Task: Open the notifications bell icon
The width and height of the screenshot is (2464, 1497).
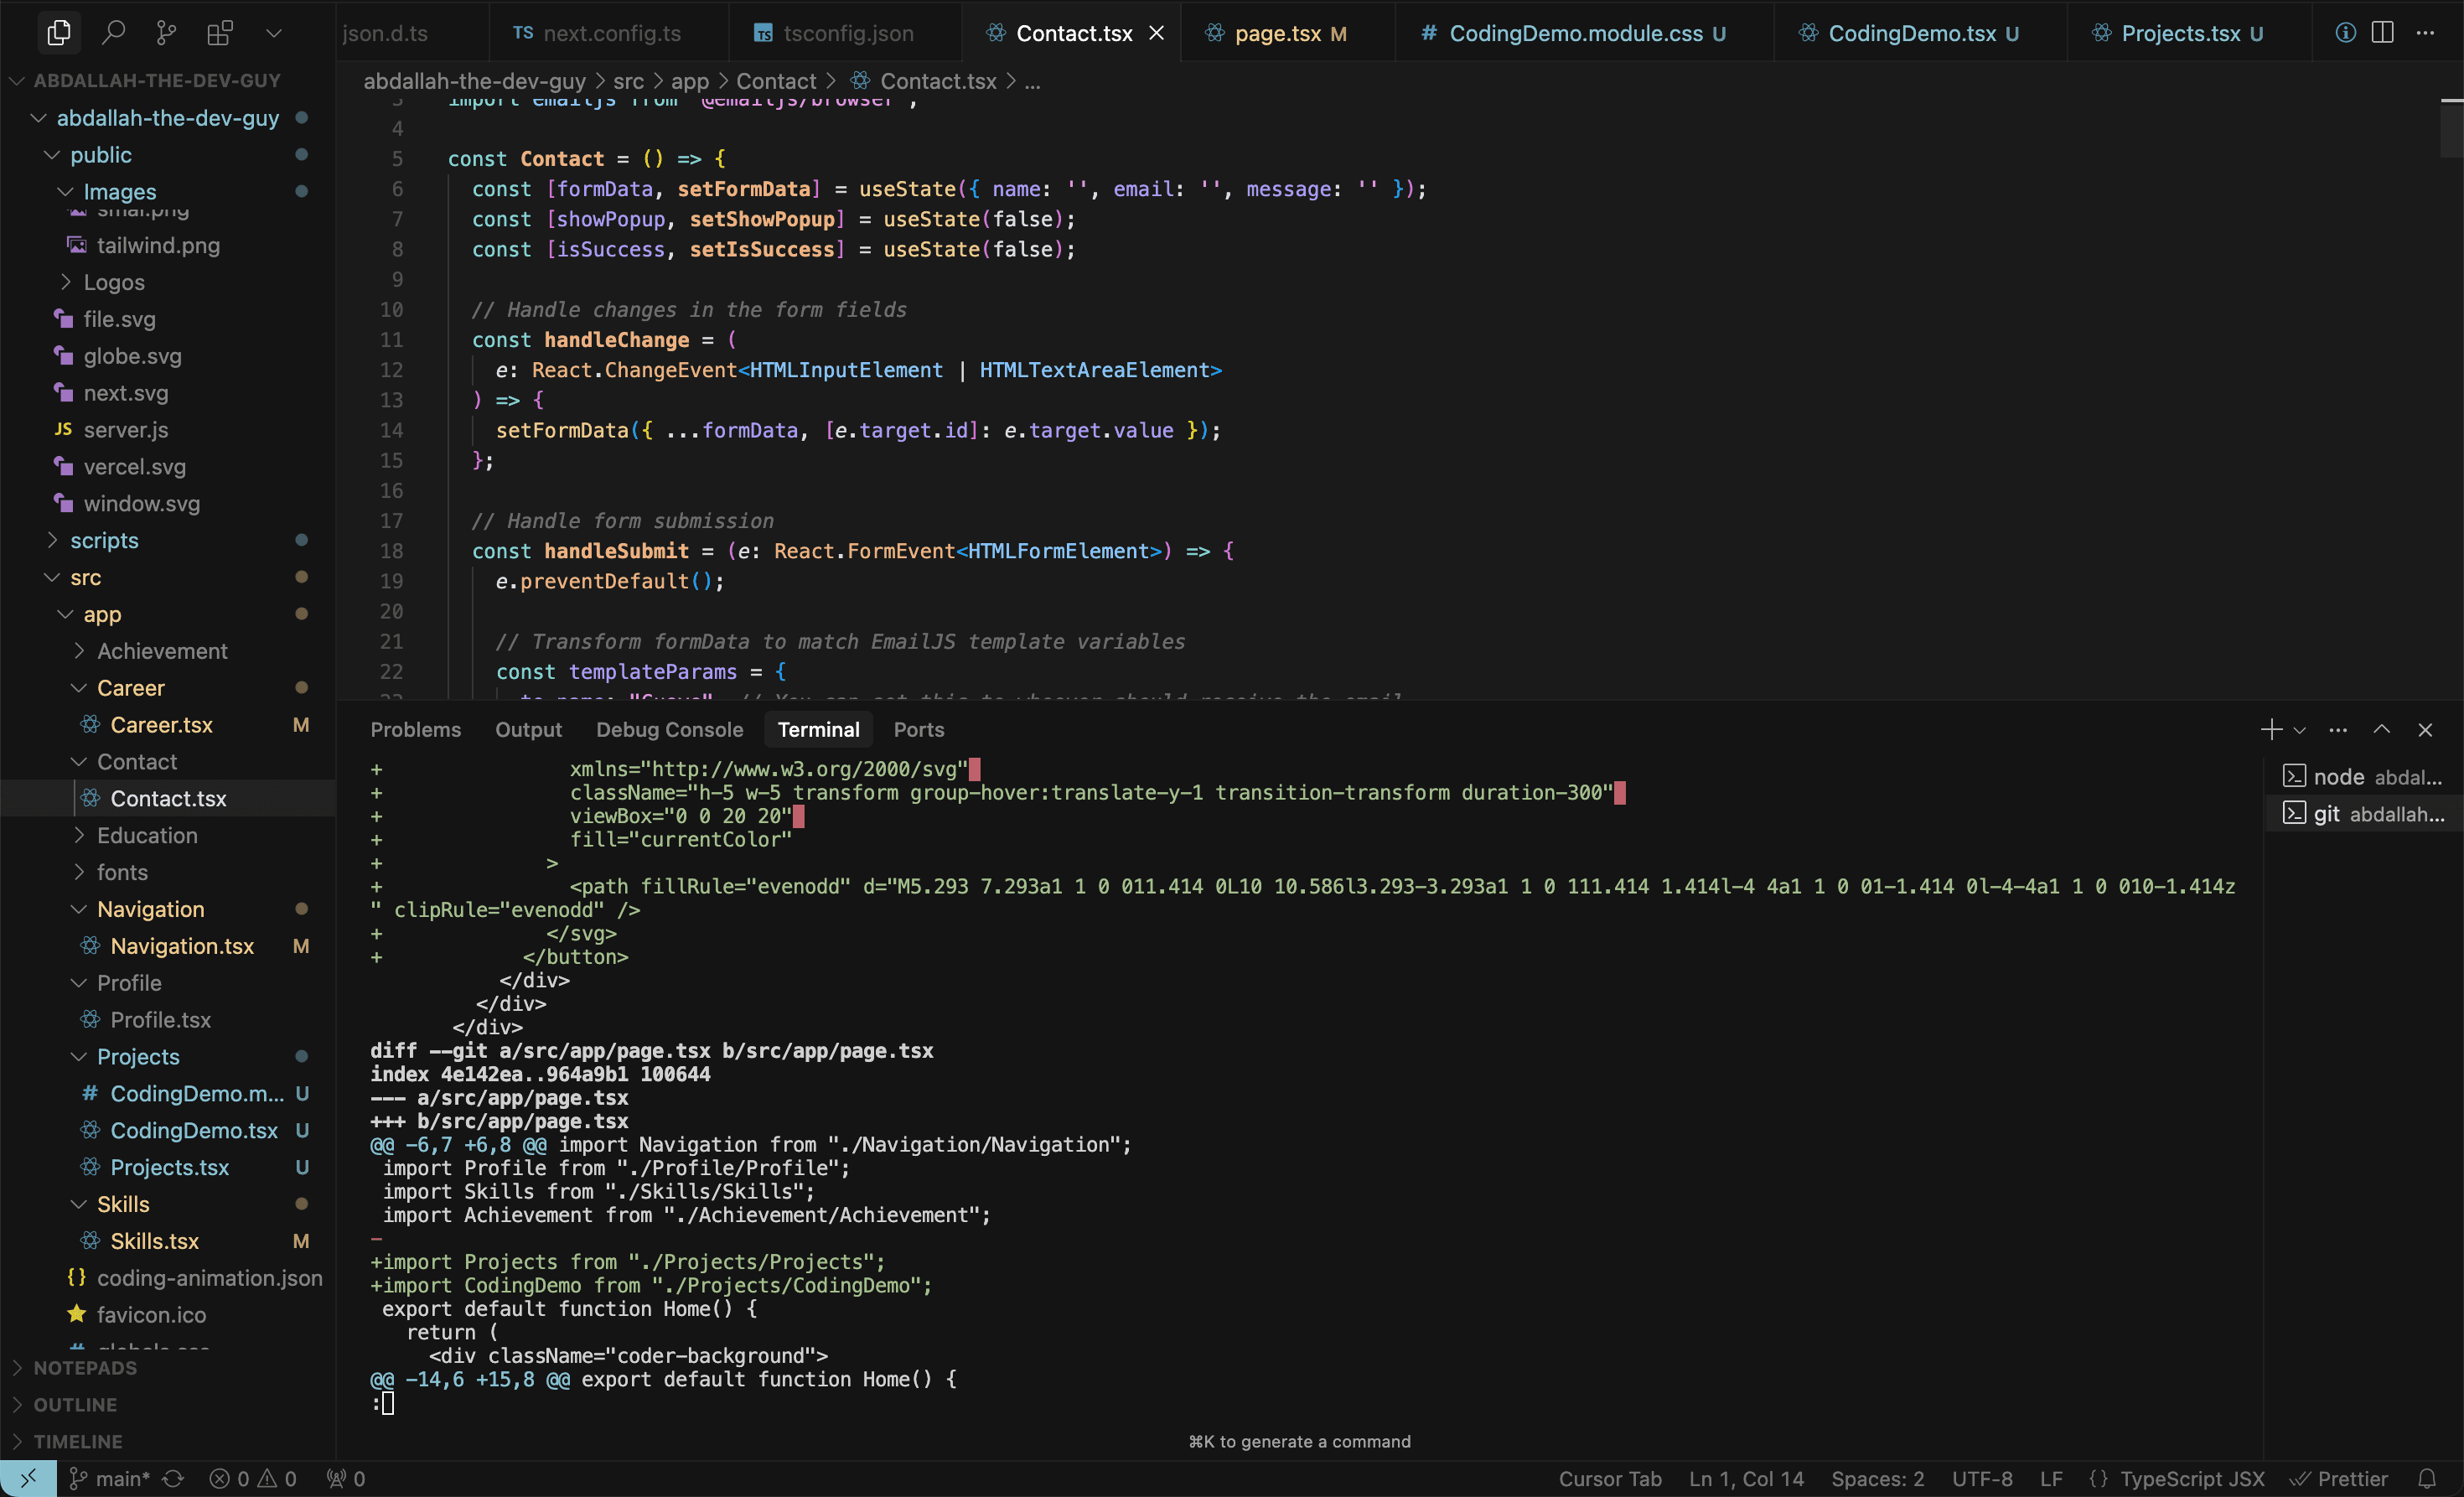Action: (2426, 1478)
